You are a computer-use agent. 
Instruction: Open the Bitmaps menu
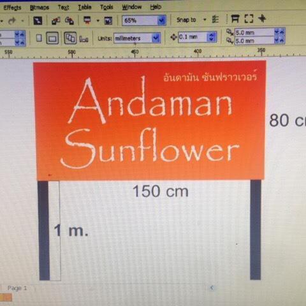40,8
